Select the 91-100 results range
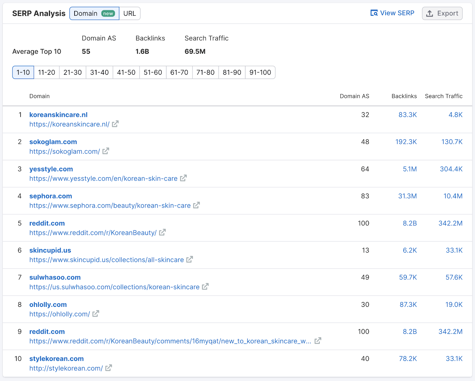This screenshot has height=381, width=475. (x=260, y=72)
